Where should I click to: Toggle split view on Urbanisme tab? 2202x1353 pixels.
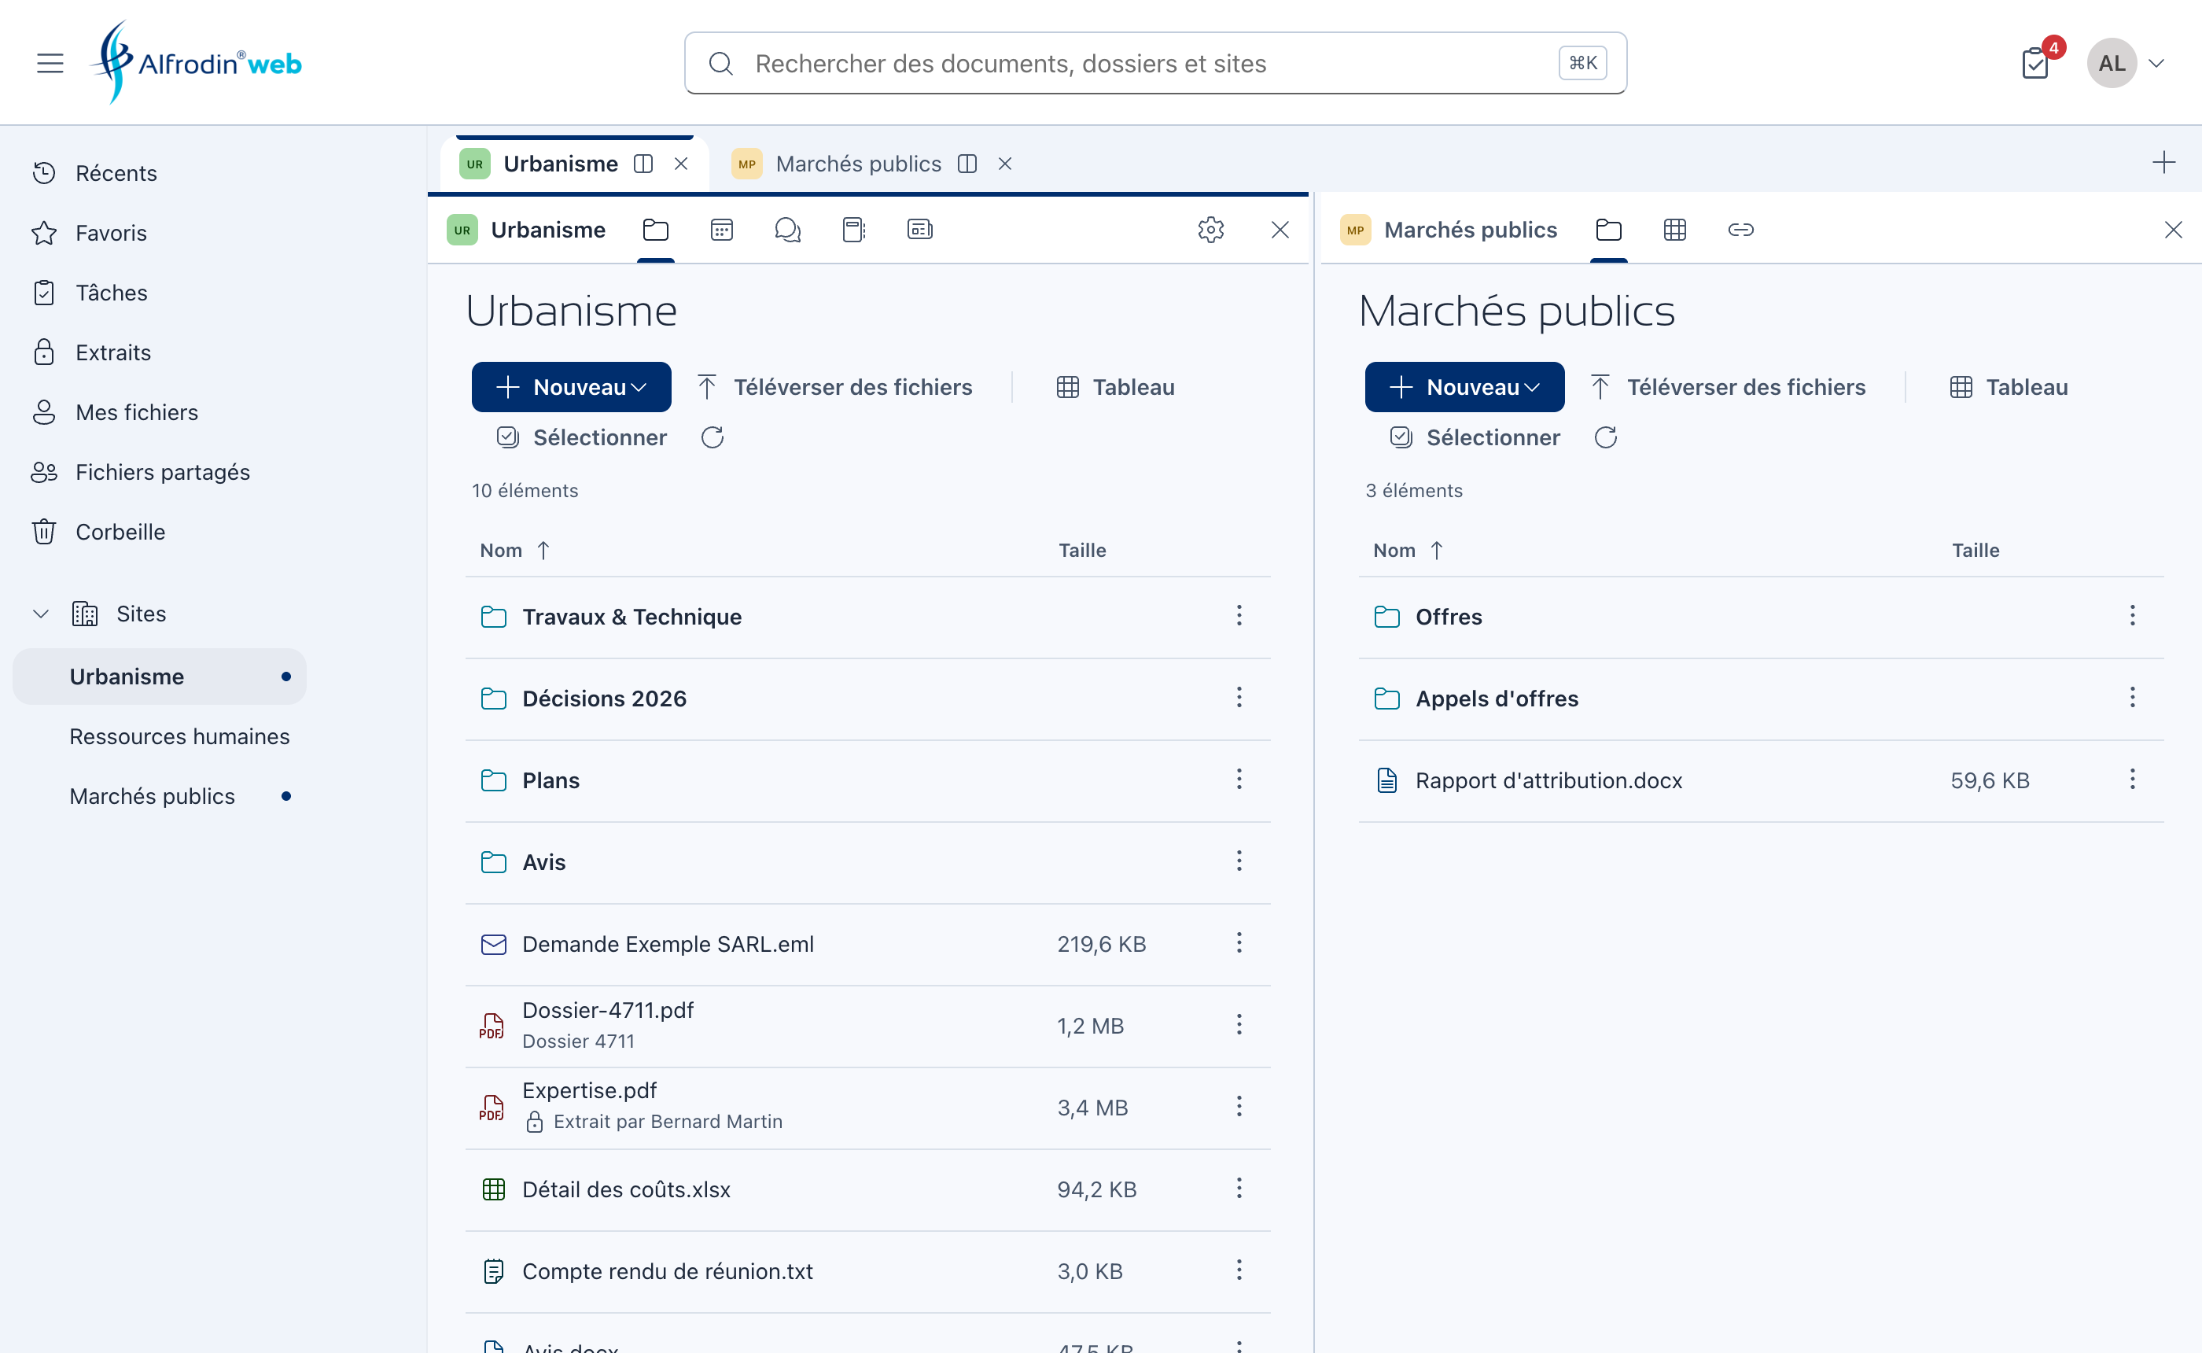coord(644,164)
